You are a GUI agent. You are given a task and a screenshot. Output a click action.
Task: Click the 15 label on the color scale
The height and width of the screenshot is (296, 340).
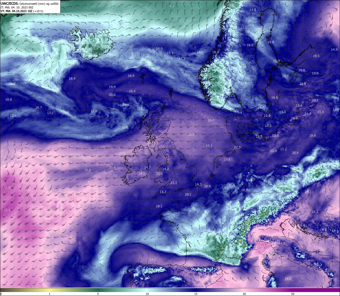(196, 294)
